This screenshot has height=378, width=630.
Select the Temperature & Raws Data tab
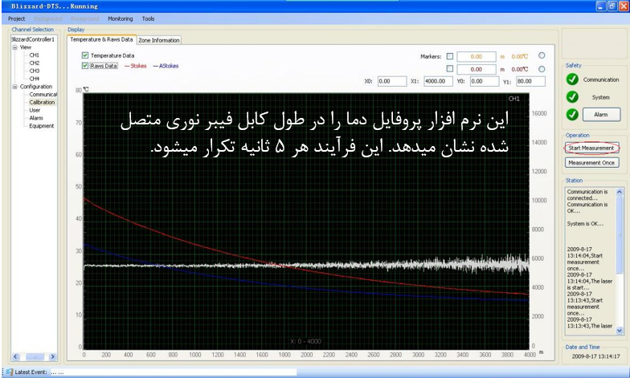tap(101, 39)
